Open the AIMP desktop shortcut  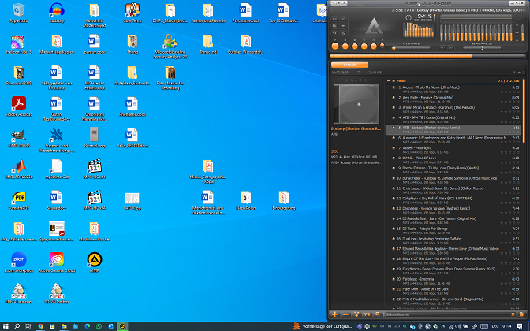pos(95,262)
